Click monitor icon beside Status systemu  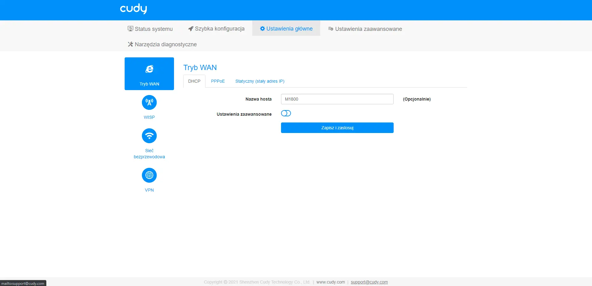(x=130, y=29)
